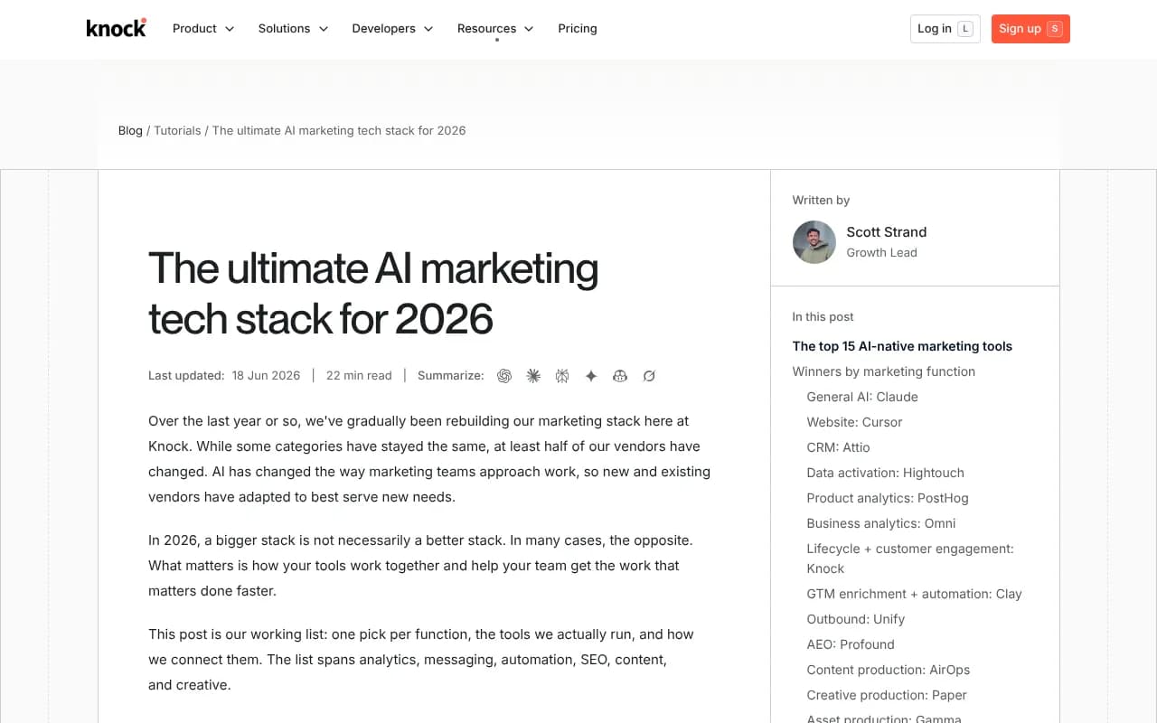
Task: Open the Resources dropdown menu
Action: (495, 29)
